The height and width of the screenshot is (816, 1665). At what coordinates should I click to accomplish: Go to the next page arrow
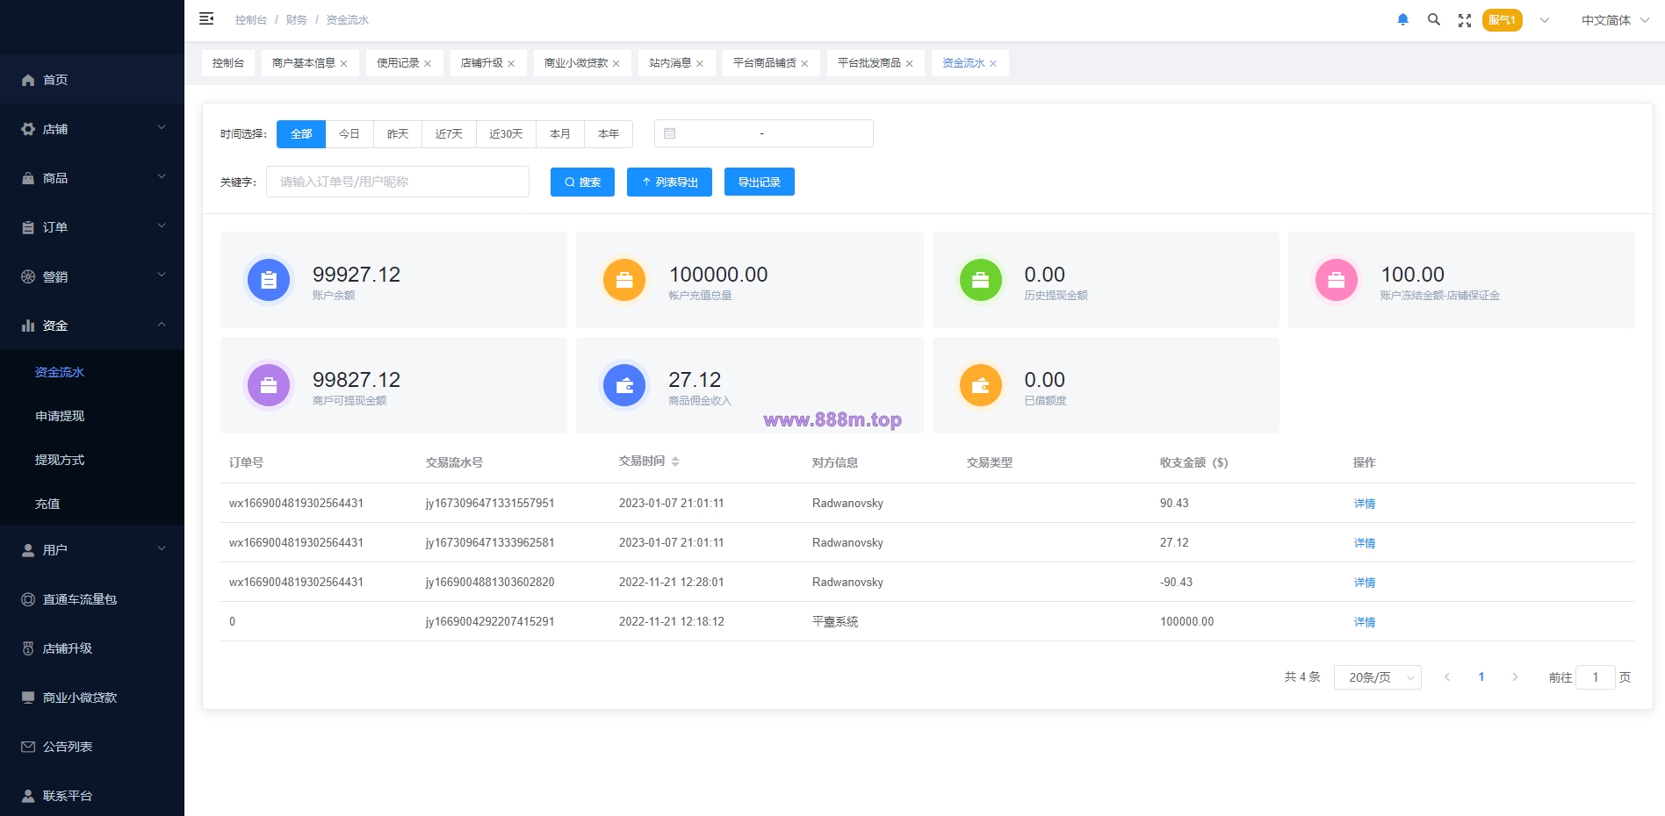[1515, 677]
